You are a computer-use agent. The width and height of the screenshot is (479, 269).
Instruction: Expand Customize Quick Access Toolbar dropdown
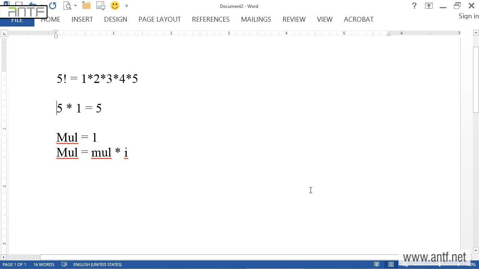click(x=126, y=6)
